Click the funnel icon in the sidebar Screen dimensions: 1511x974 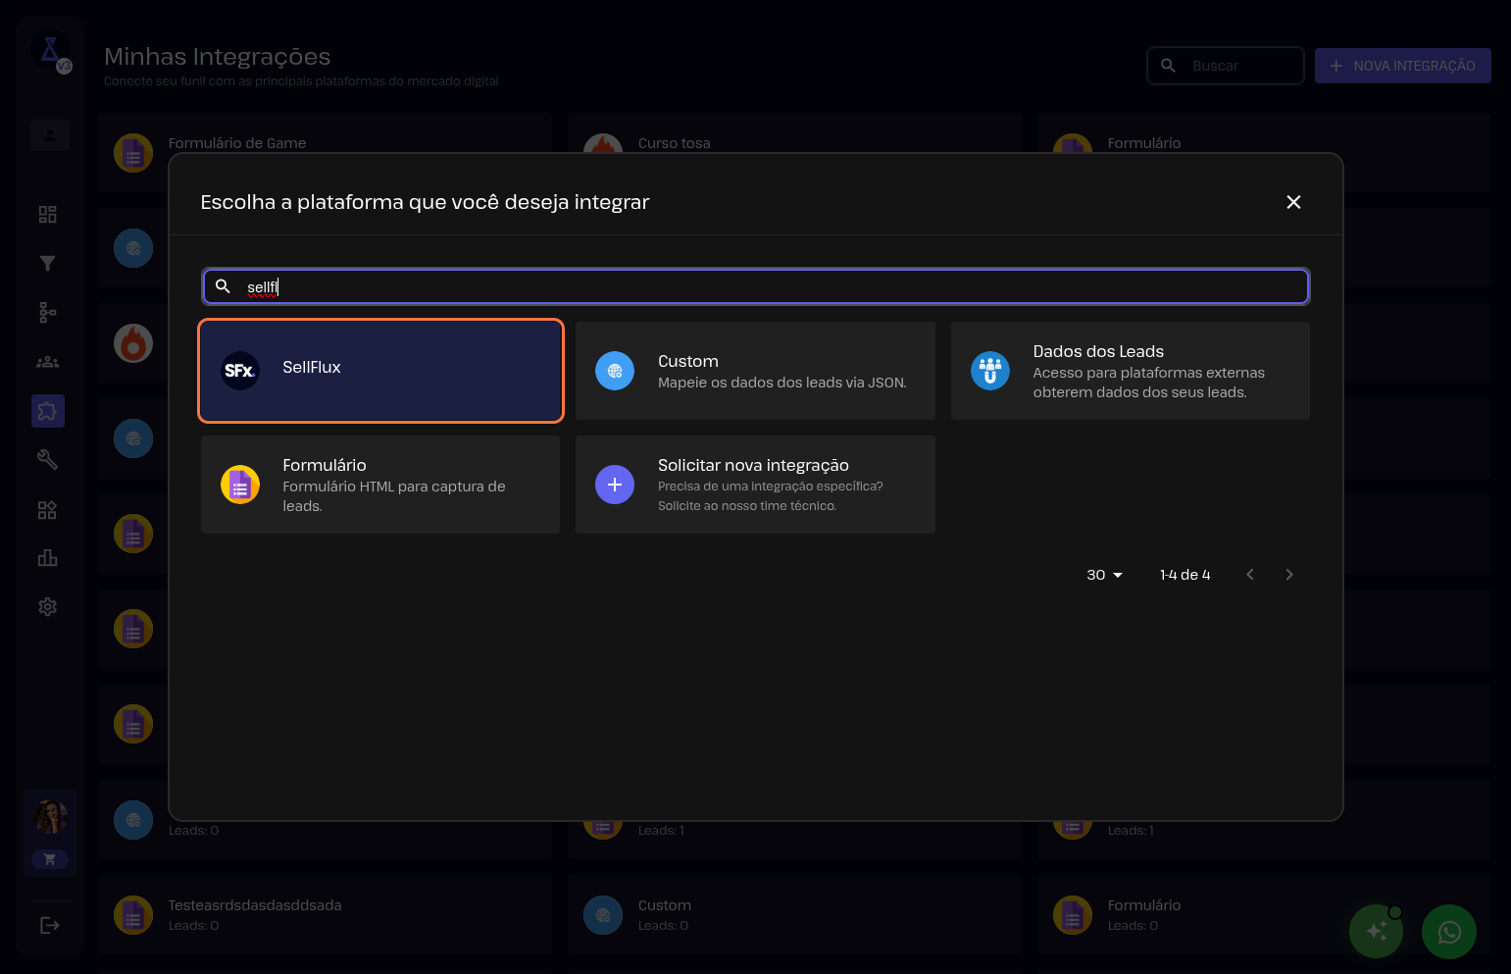(x=47, y=263)
